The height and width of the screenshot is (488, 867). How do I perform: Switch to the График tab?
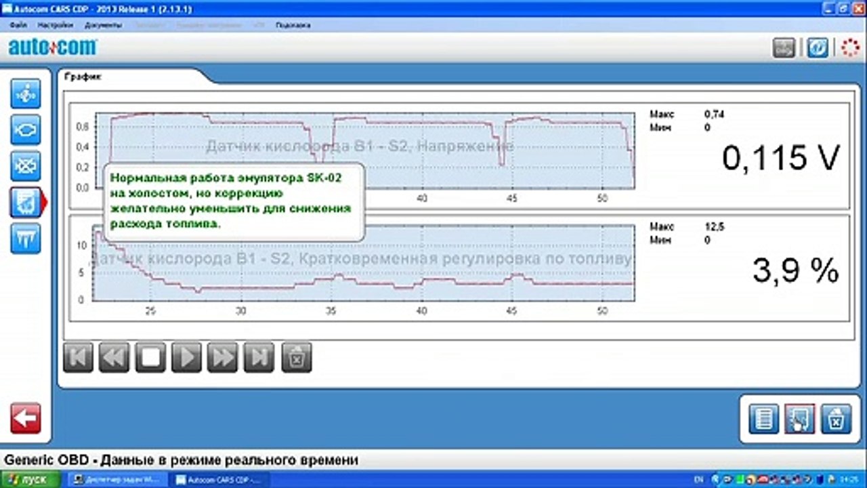point(83,77)
